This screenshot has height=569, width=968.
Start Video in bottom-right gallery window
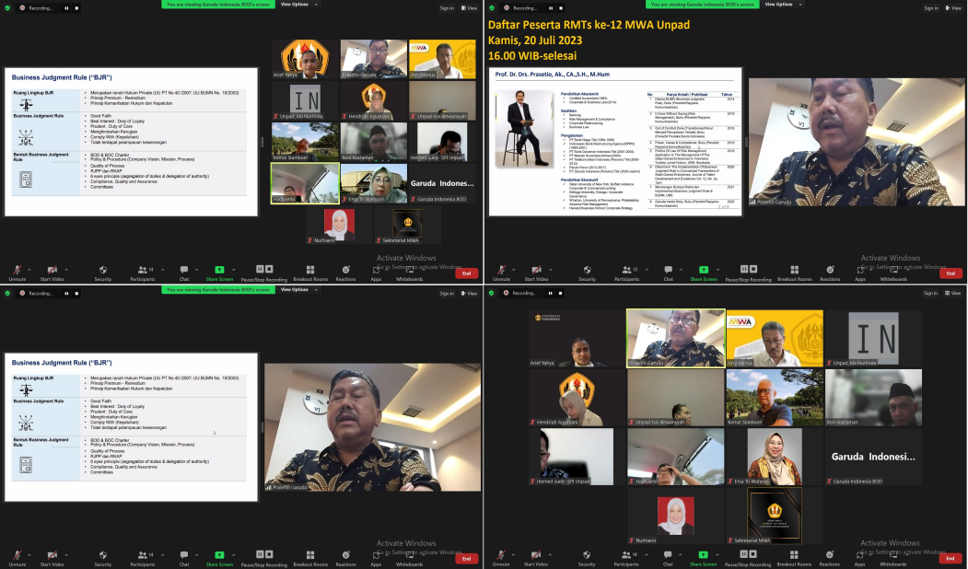(x=535, y=558)
